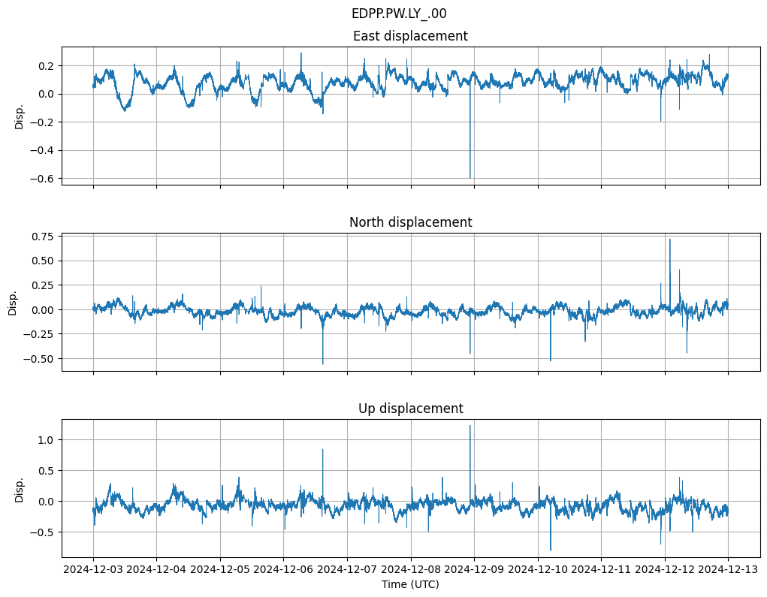767x597 pixels.
Task: Click the "Disp." y-label of Up plot
Action: point(20,488)
